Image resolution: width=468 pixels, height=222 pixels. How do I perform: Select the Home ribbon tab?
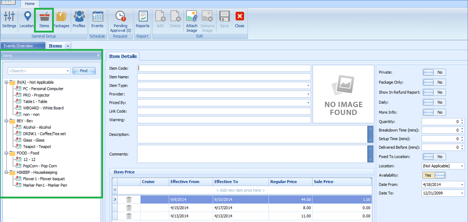click(x=30, y=4)
